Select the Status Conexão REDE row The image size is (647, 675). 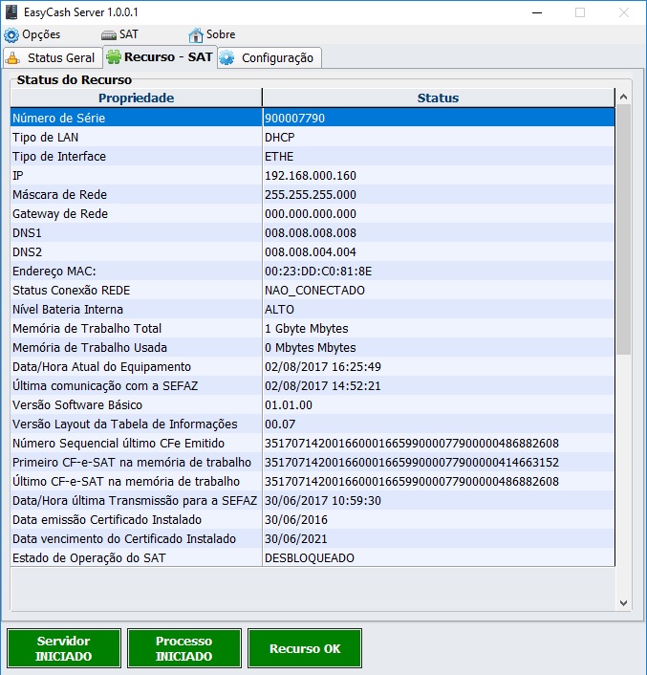coord(136,290)
